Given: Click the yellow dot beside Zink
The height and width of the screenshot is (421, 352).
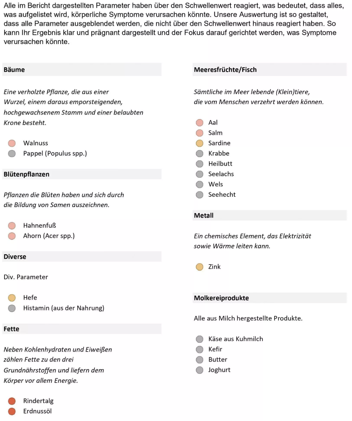Looking at the screenshot, I should click(199, 267).
